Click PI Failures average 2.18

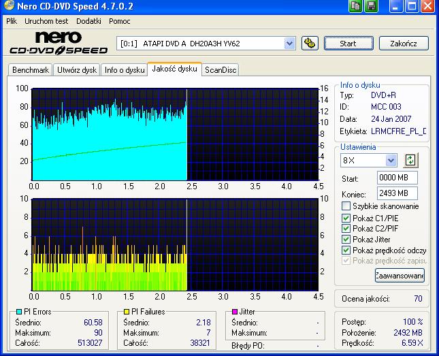click(x=204, y=323)
